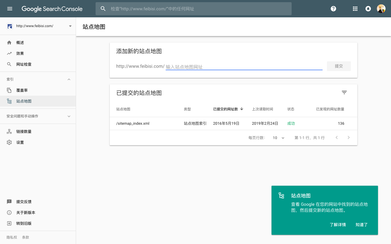Click the info icon beside 关于新版本
This screenshot has height=244, width=391.
coord(9,213)
